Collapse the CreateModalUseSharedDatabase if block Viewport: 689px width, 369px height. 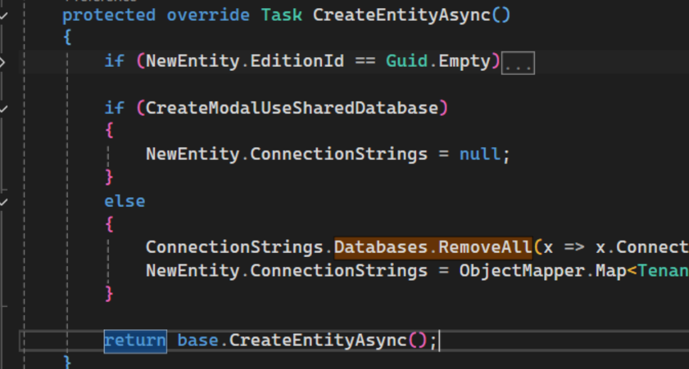[3, 108]
